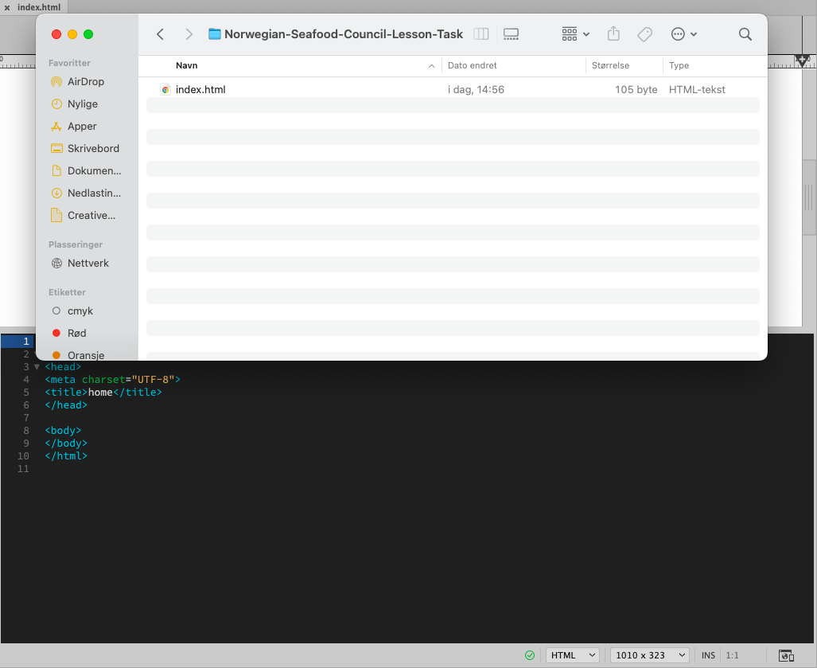Click the Finder search magnifier icon
This screenshot has height=668, width=817.
coord(745,34)
